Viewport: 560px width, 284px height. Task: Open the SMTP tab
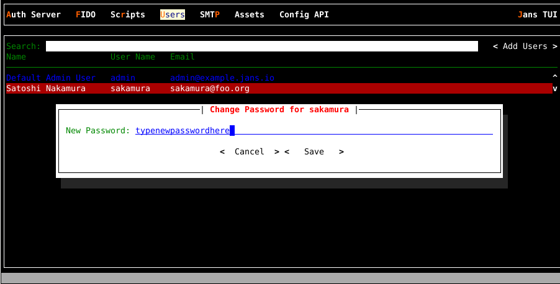[x=209, y=14]
